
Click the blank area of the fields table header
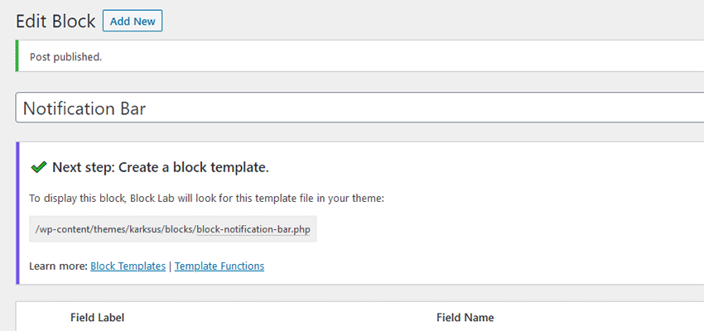(265, 318)
